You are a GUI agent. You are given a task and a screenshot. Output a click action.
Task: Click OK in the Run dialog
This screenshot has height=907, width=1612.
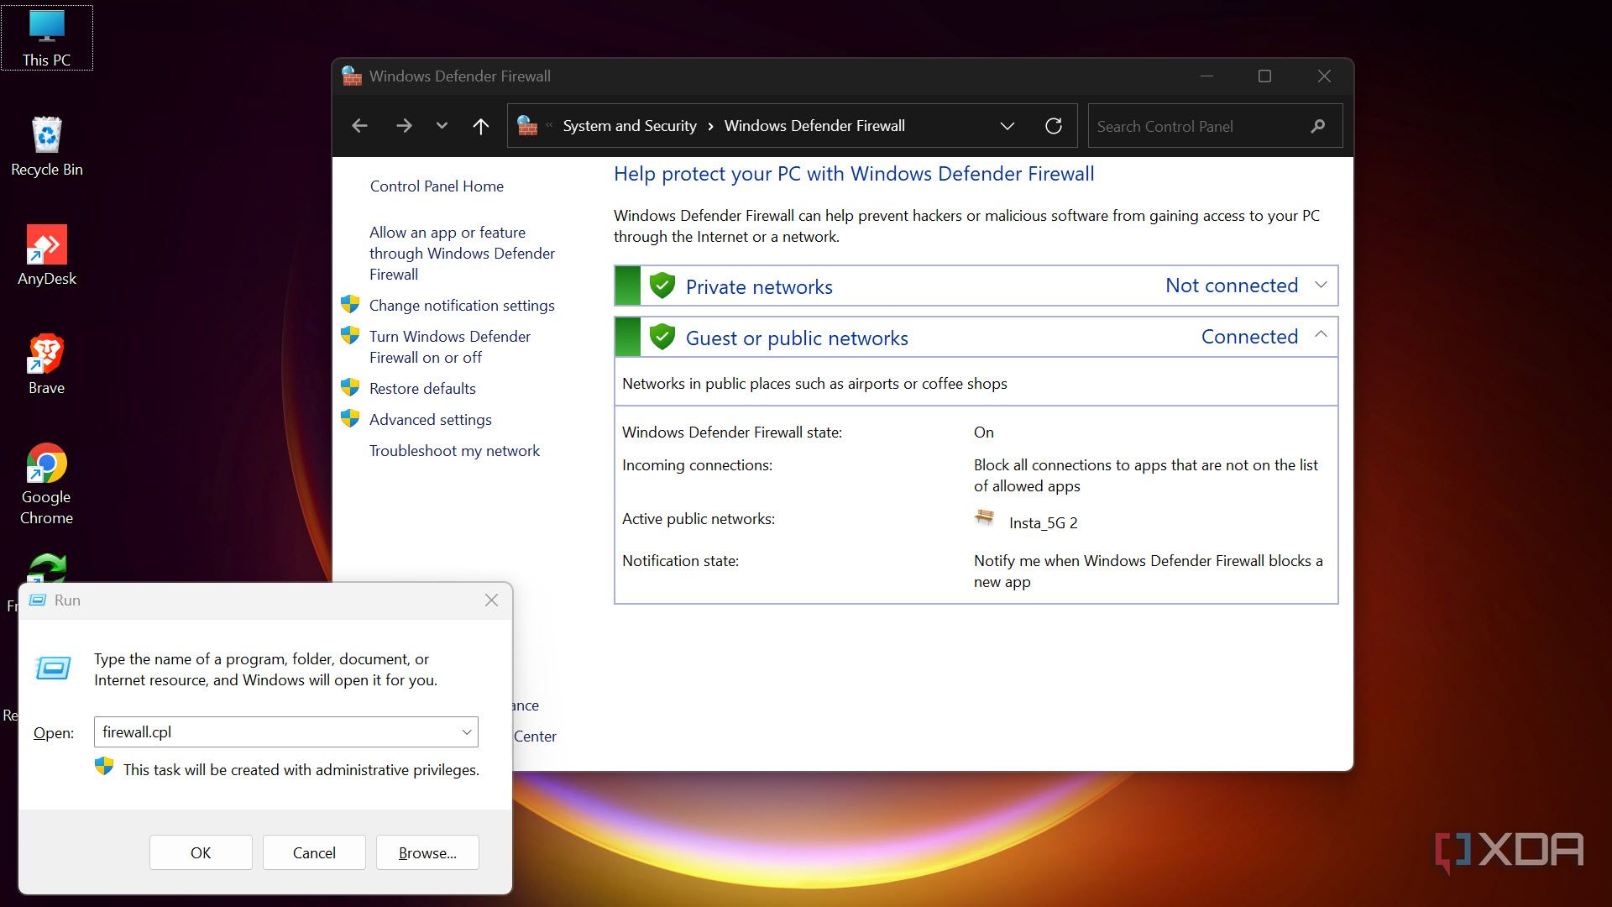201,852
